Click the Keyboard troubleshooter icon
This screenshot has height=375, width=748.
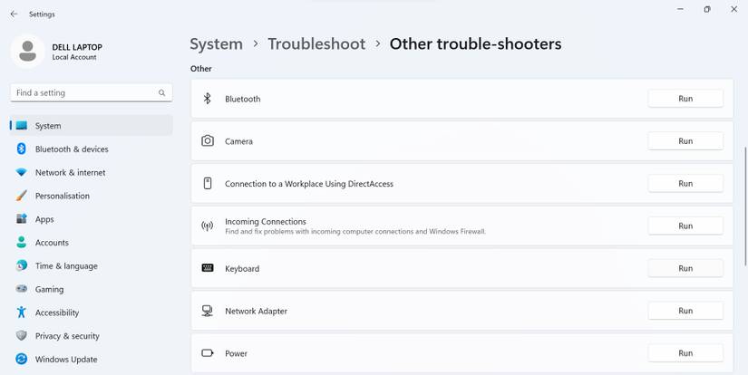coord(207,268)
